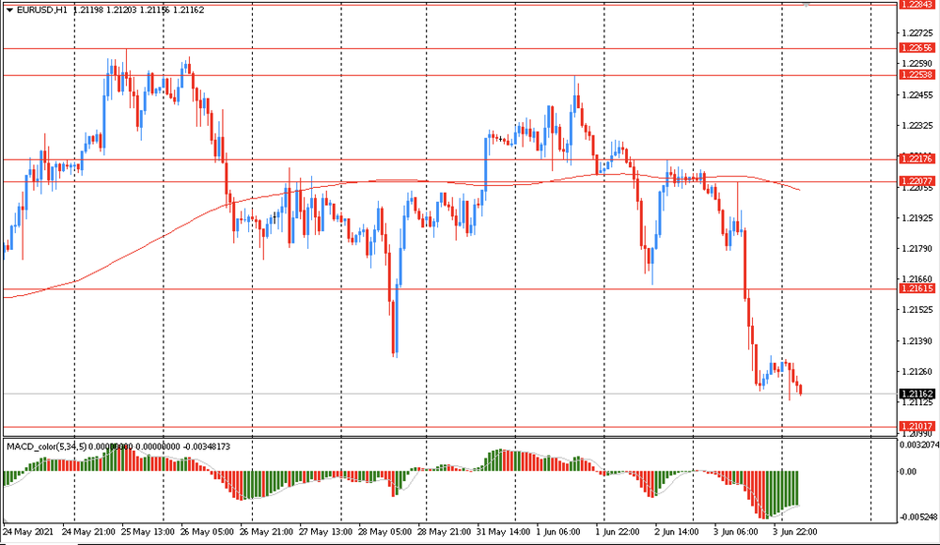The height and width of the screenshot is (545, 940).
Task: Select the 1.22656 red price label
Action: click(x=916, y=48)
